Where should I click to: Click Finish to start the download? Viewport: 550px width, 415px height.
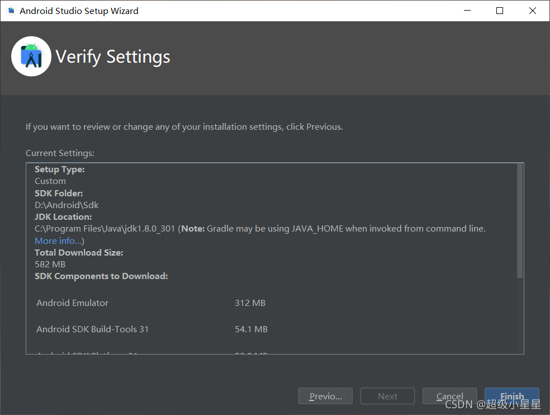(512, 396)
